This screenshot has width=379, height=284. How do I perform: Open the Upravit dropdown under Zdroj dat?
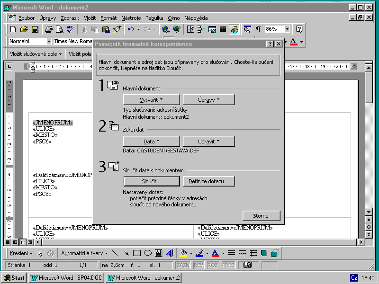[x=208, y=141]
